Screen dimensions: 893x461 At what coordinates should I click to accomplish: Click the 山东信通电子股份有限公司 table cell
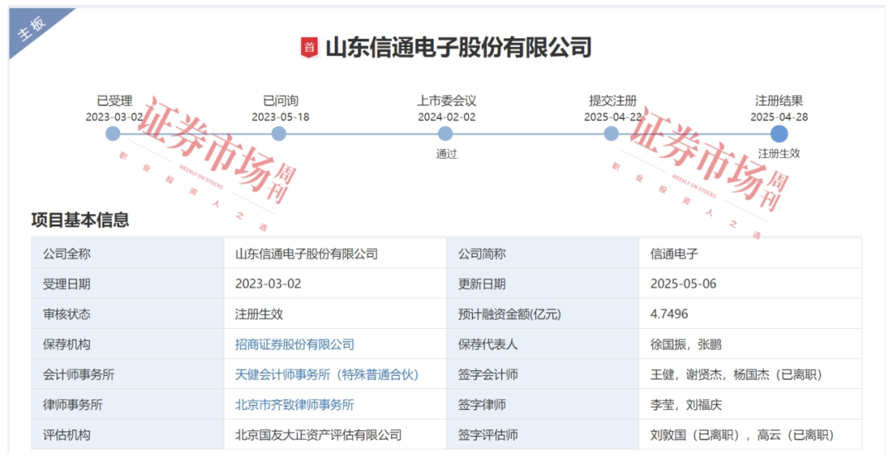click(335, 254)
